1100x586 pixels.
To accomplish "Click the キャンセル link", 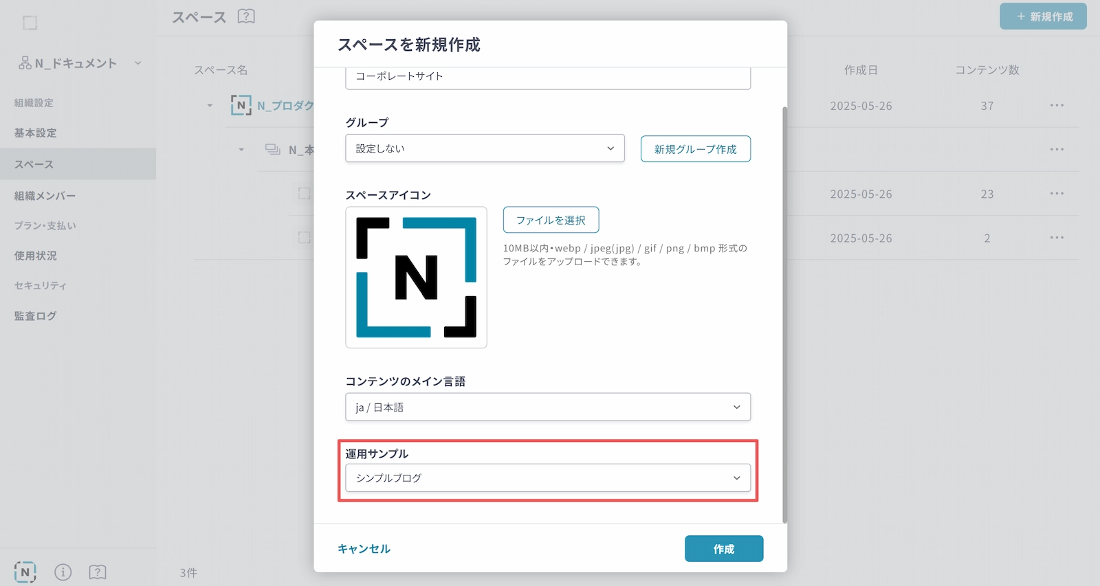I will pyautogui.click(x=364, y=549).
